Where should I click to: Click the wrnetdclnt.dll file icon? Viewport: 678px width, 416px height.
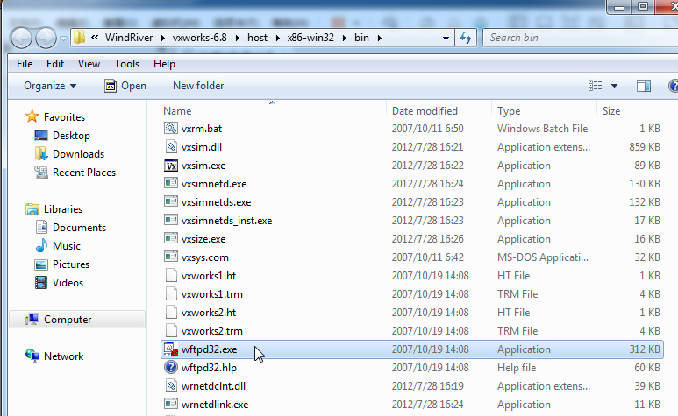click(171, 386)
